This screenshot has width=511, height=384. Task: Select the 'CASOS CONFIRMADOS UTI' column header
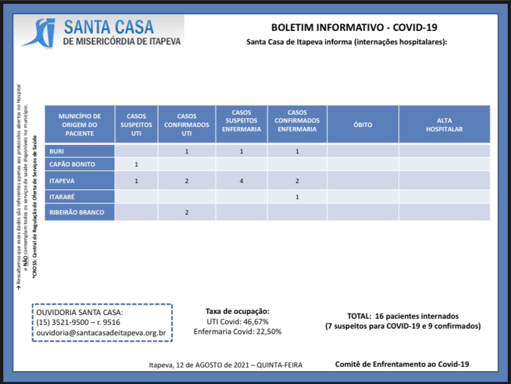[x=187, y=125]
